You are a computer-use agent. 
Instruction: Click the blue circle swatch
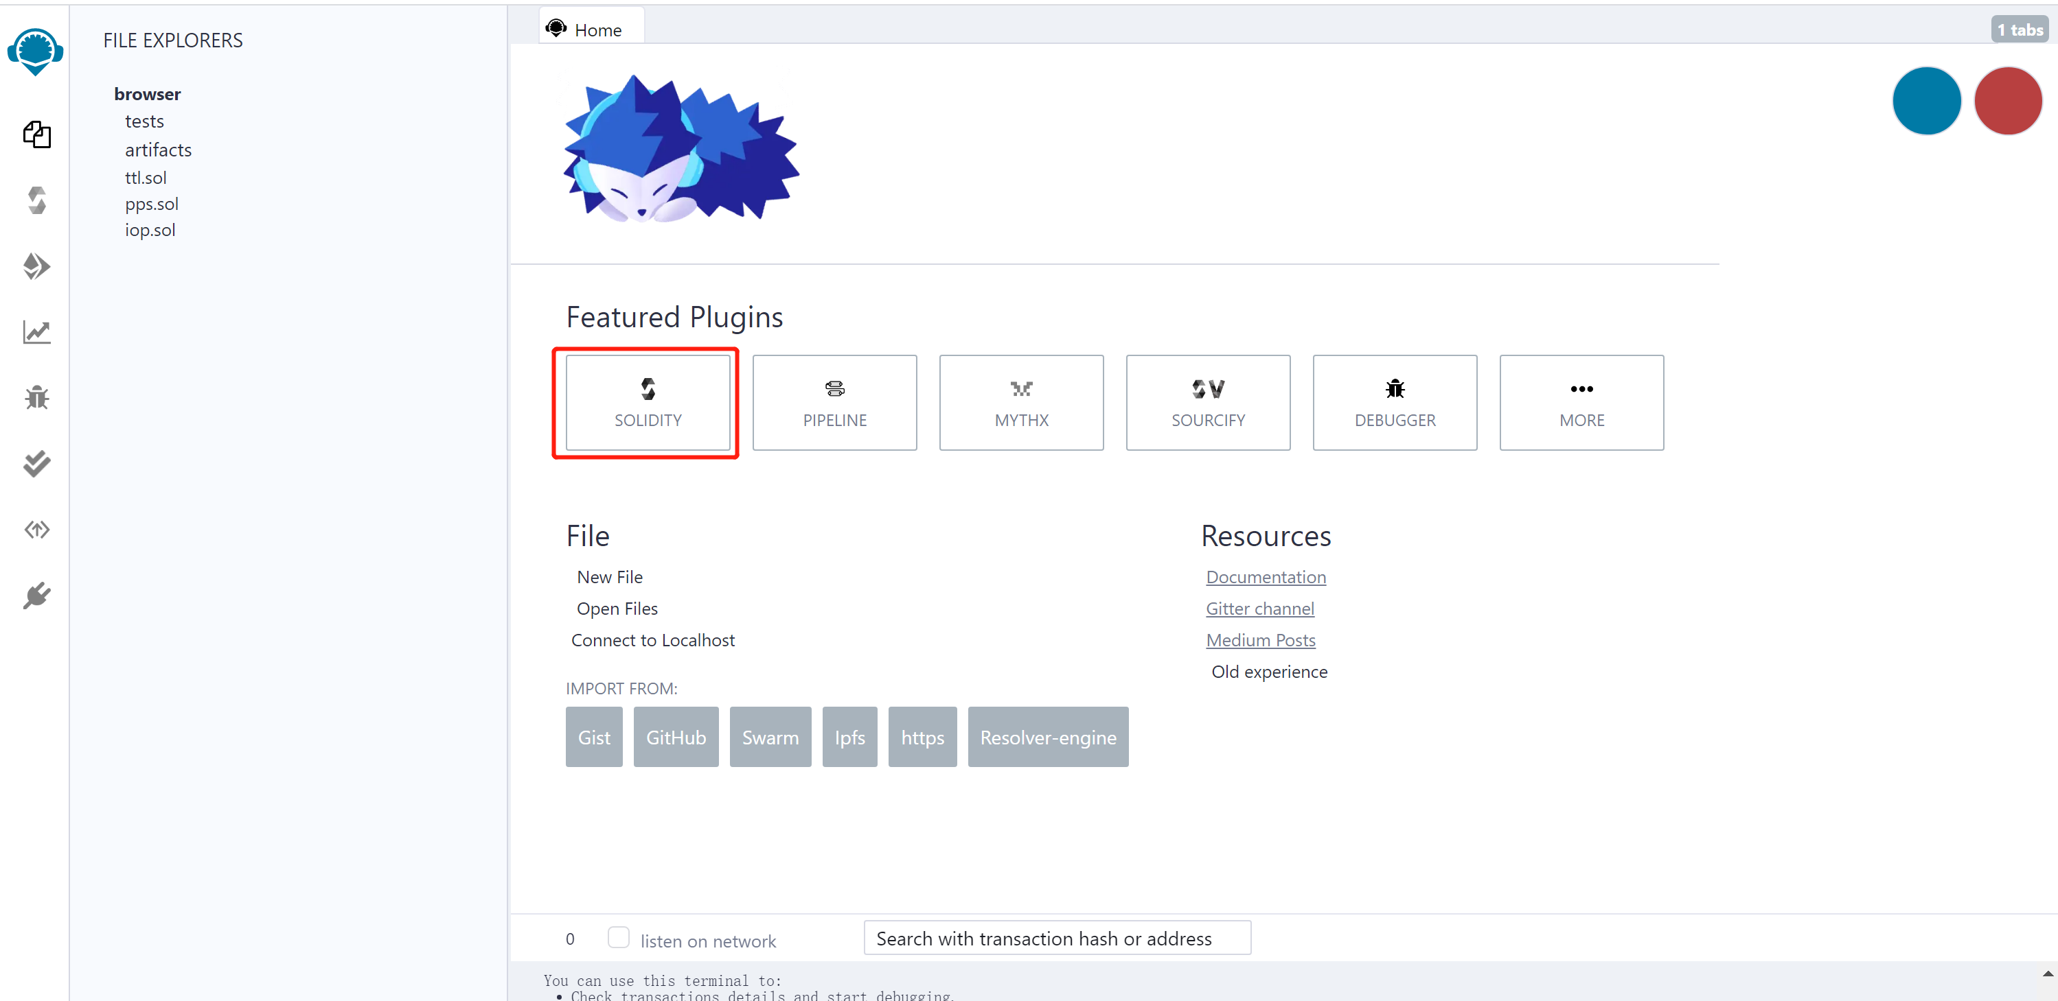click(x=1925, y=101)
